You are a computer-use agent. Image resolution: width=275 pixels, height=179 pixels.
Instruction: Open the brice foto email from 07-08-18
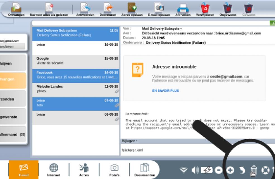tap(76, 104)
